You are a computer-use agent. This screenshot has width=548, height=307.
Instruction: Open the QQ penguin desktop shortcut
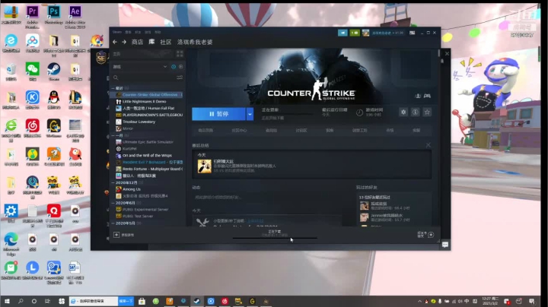[x=53, y=99]
